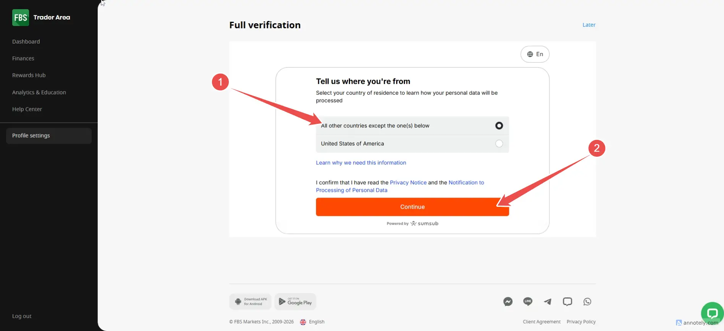Open Dashboard in the sidebar
Image resolution: width=724 pixels, height=331 pixels.
(26, 42)
